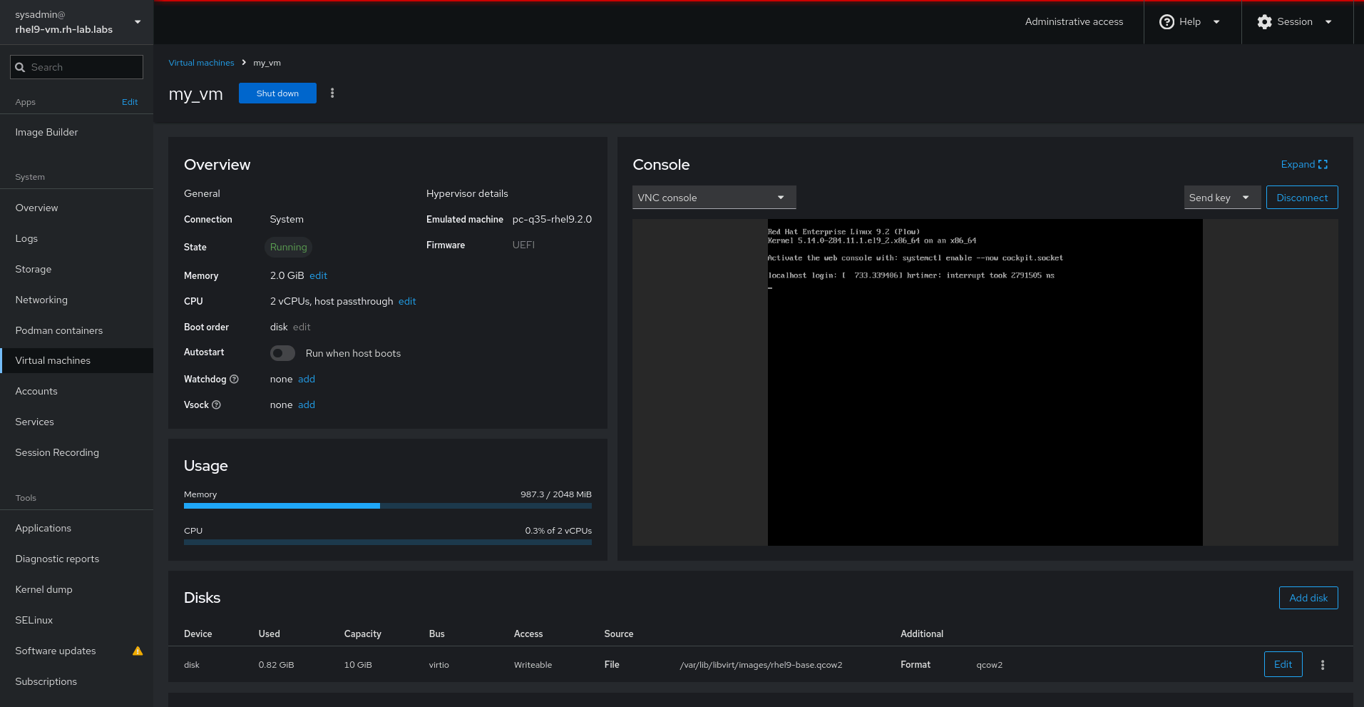
Task: Click the Add disk button
Action: coord(1308,598)
